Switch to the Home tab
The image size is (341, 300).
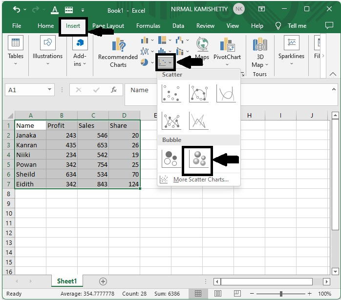click(45, 26)
